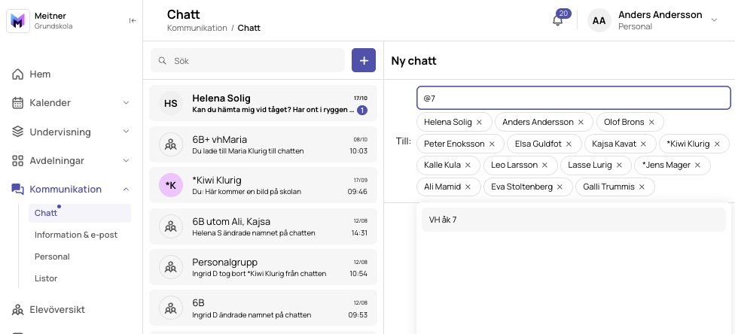This screenshot has height=334, width=735.
Task: Open the Meitner logo
Action: [x=18, y=21]
